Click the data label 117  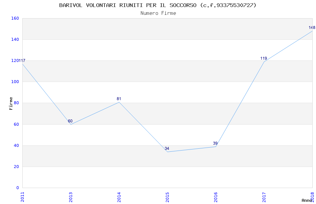22,60
